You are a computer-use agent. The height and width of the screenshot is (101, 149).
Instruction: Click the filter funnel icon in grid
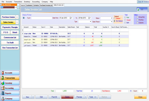point(22,30)
